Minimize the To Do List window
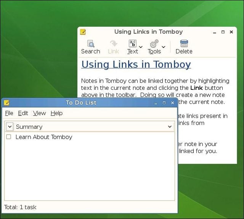This screenshot has height=219, width=244. click(156, 103)
